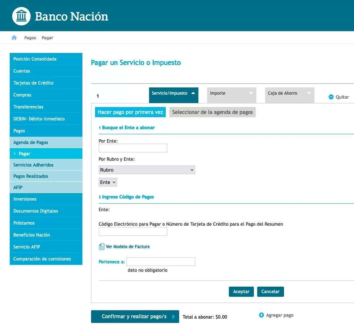Image resolution: width=354 pixels, height=328 pixels.
Task: Open the Rubro dropdown
Action: 147,170
